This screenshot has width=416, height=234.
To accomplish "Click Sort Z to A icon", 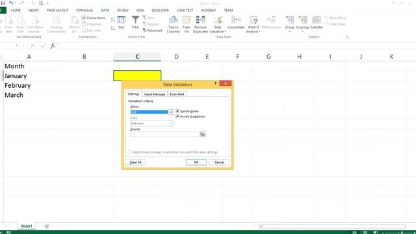I will click(x=112, y=27).
